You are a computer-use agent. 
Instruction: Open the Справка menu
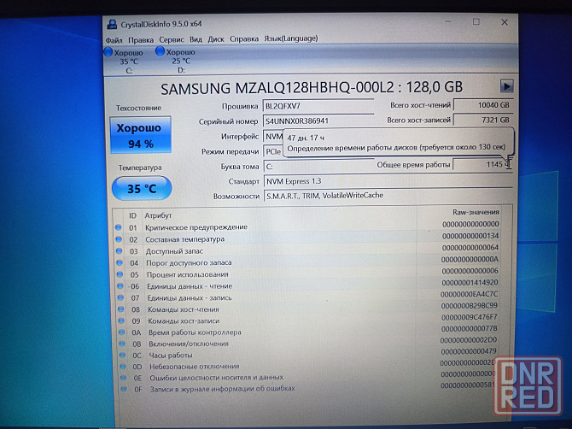pos(244,39)
